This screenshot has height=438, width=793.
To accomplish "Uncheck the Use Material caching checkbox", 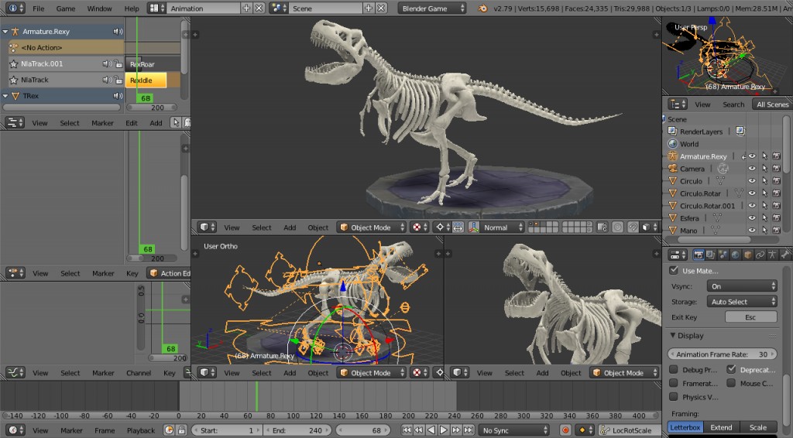I will pos(673,271).
